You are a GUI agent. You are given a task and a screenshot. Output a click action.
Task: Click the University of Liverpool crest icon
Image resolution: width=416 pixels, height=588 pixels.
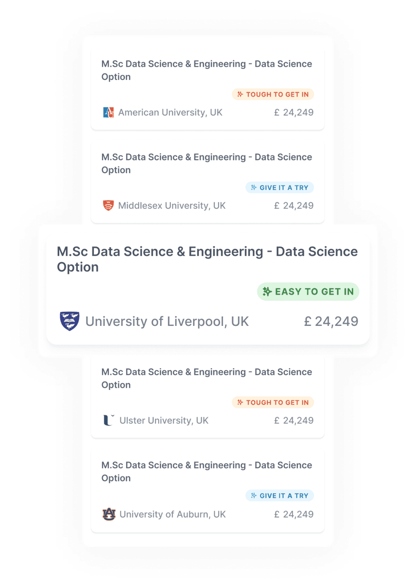(70, 321)
